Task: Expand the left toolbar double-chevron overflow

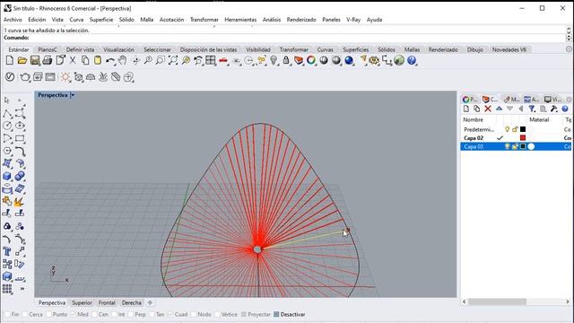Action: pyautogui.click(x=22, y=289)
